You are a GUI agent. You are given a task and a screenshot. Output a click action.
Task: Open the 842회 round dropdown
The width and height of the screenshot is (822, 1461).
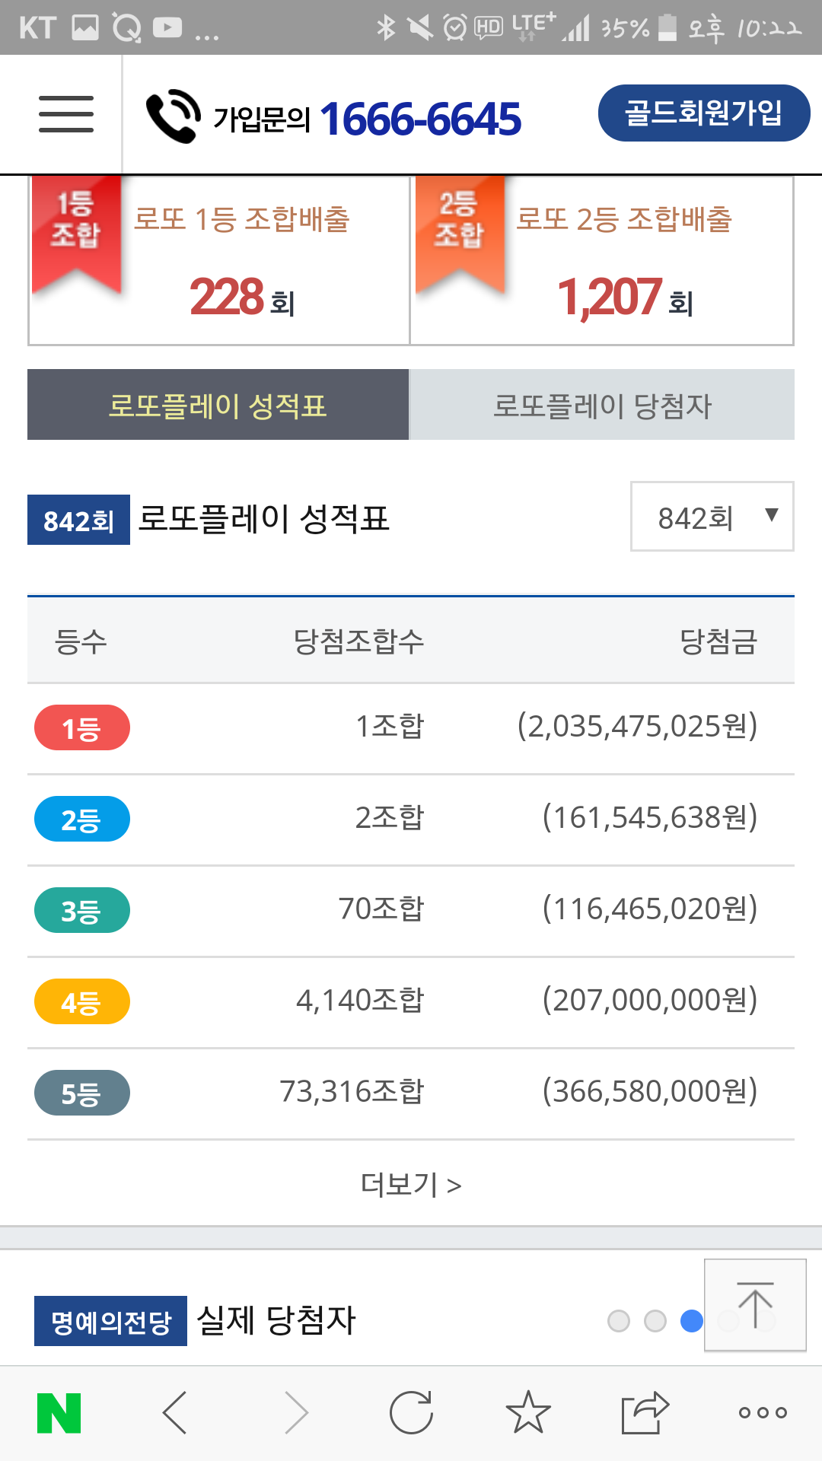(712, 517)
